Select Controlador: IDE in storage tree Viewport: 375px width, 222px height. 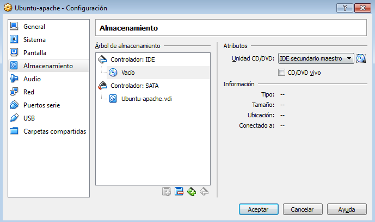[x=132, y=59]
